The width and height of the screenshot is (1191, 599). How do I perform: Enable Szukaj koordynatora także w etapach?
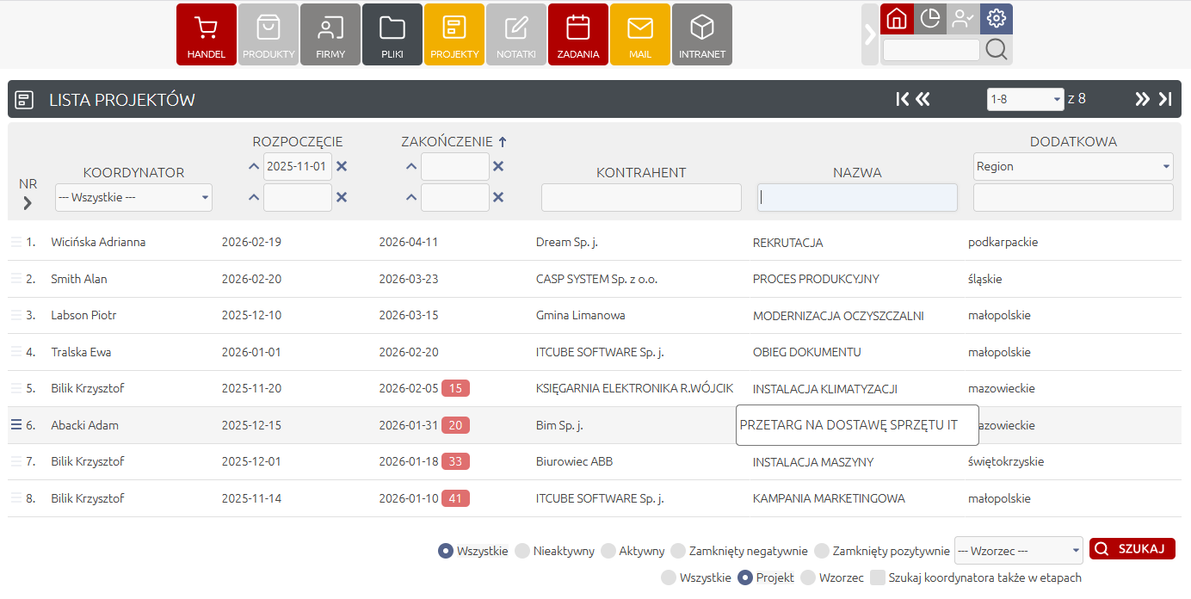pyautogui.click(x=878, y=577)
